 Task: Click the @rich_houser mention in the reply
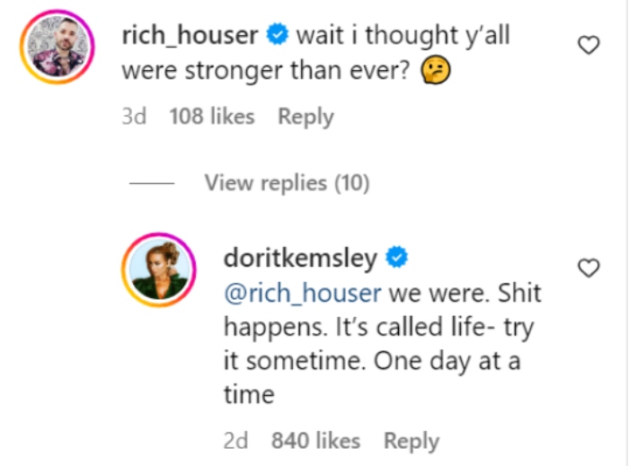coord(302,294)
